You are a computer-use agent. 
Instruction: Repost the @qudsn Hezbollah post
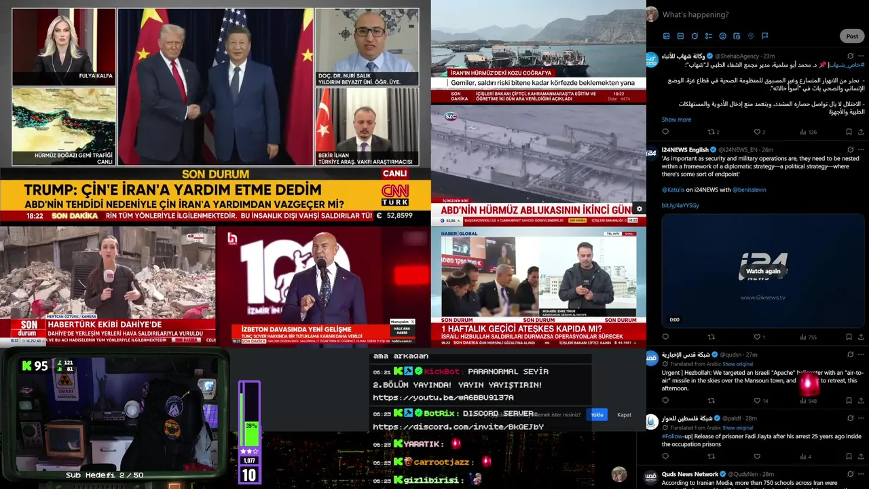click(711, 401)
